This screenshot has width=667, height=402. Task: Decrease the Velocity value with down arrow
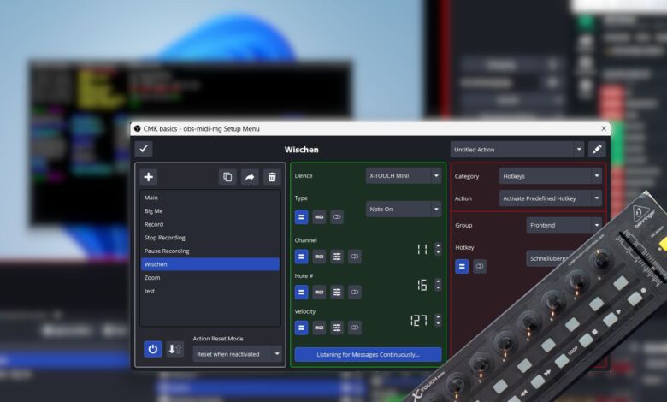(438, 323)
